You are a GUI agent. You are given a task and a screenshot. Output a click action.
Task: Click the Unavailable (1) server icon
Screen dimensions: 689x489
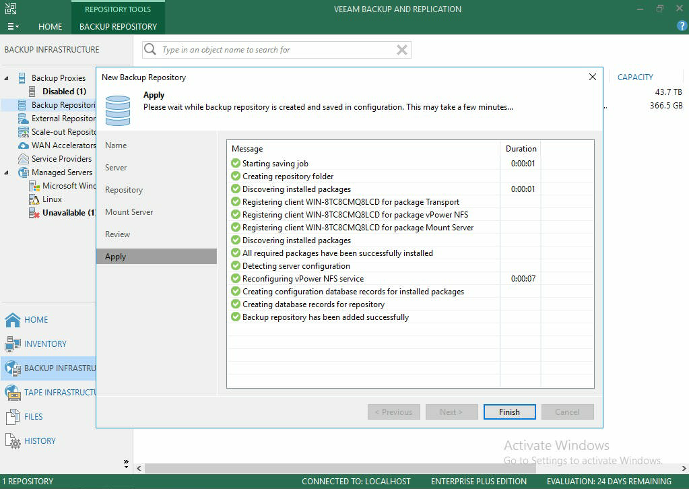point(34,213)
